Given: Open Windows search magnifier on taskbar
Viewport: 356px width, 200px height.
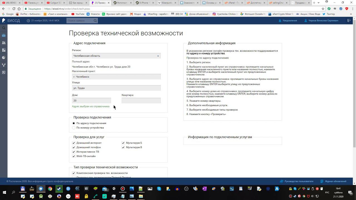Looking at the screenshot, I should click(x=13, y=192).
